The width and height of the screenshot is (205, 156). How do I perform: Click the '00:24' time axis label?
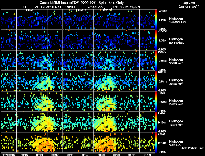[40, 155]
